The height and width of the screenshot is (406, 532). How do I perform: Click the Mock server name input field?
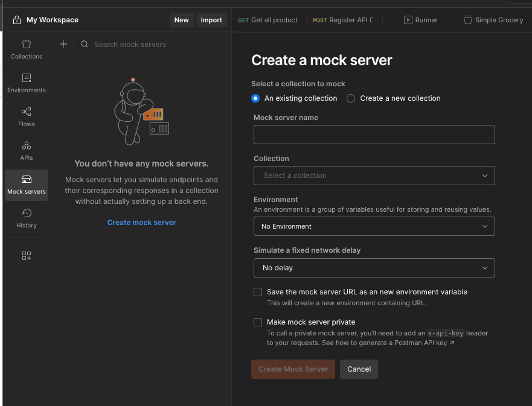tap(374, 135)
